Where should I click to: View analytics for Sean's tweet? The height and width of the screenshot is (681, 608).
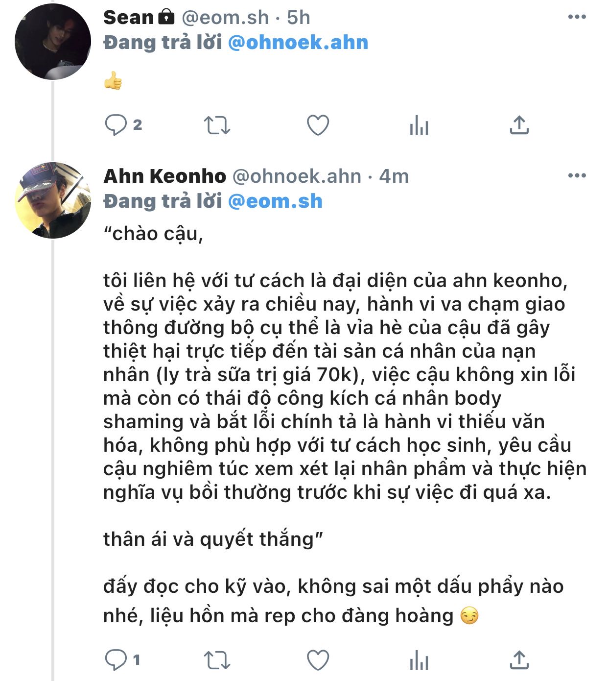coord(419,125)
